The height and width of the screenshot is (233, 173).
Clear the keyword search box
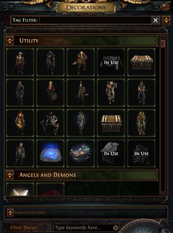116,228
